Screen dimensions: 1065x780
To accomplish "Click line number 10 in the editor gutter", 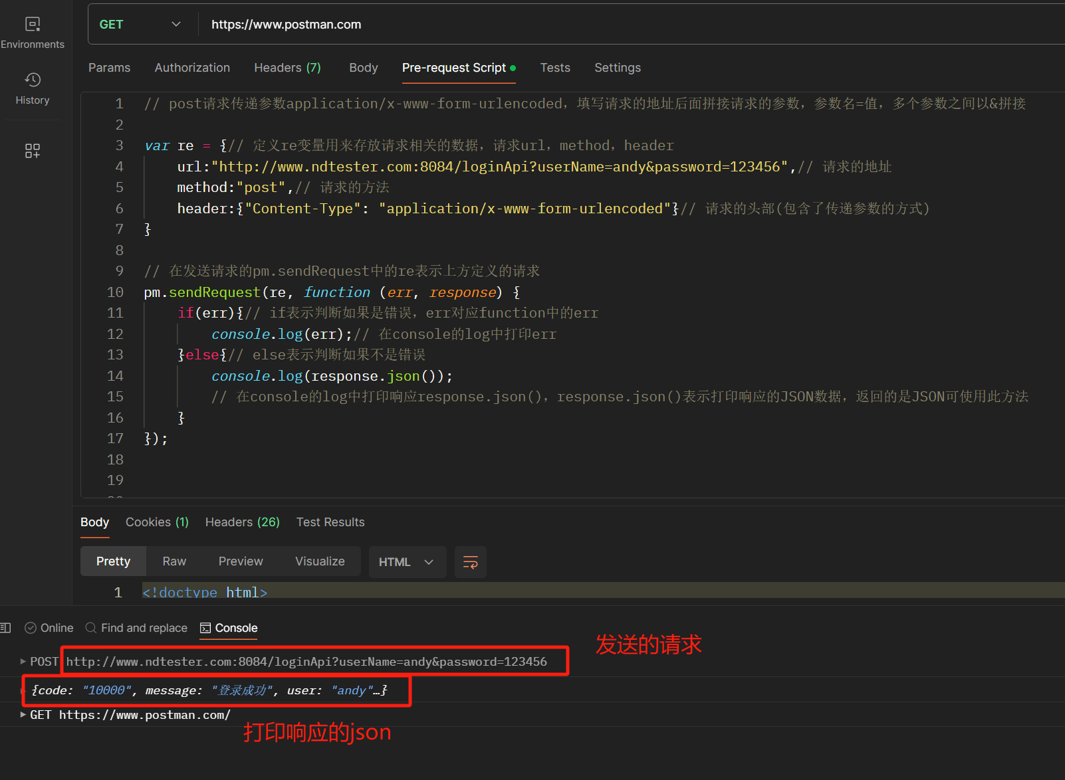I will [x=115, y=292].
